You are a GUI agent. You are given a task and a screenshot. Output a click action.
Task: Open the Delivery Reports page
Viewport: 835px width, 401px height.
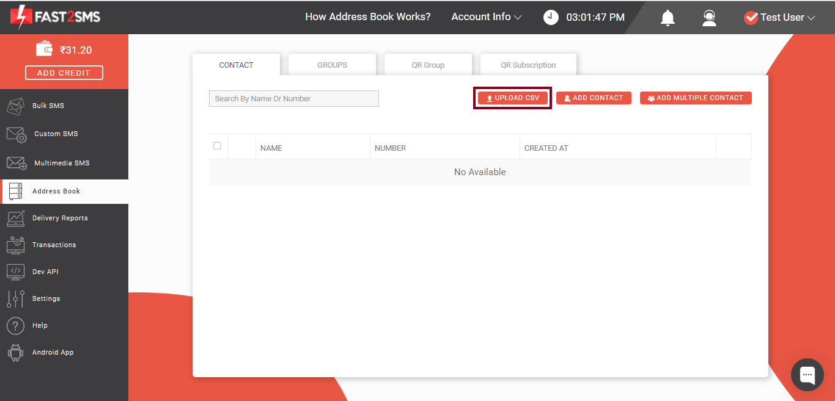(x=60, y=218)
